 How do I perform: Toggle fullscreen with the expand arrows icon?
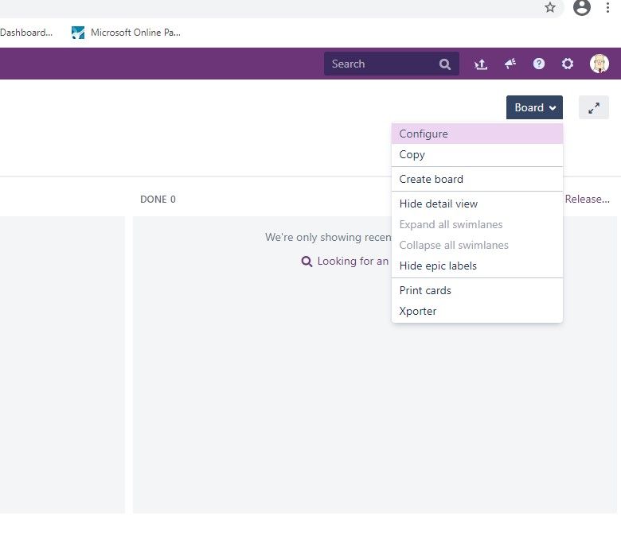(594, 107)
